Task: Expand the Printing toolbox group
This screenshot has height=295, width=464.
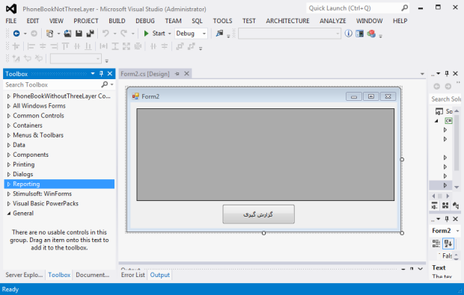Action: (x=9, y=164)
